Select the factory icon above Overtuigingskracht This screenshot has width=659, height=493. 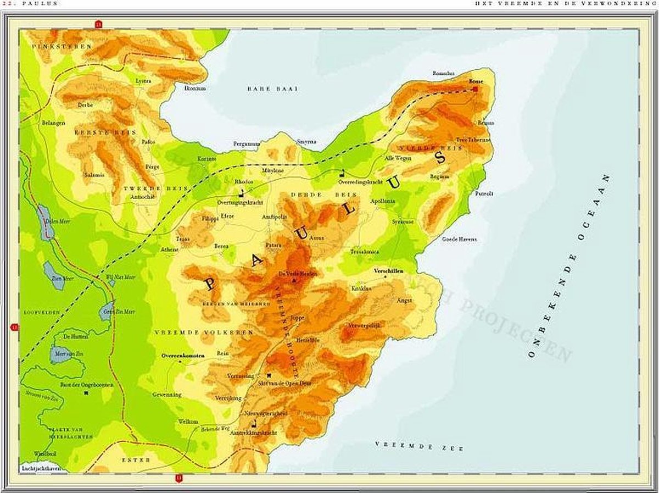241,193
